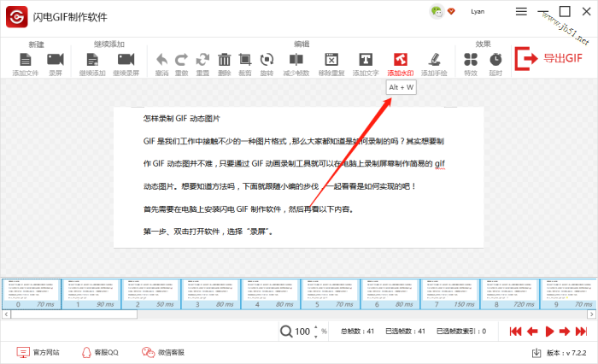Select frame 9 thumbnail
Screen dimensions: 598x364
[x=569, y=294]
